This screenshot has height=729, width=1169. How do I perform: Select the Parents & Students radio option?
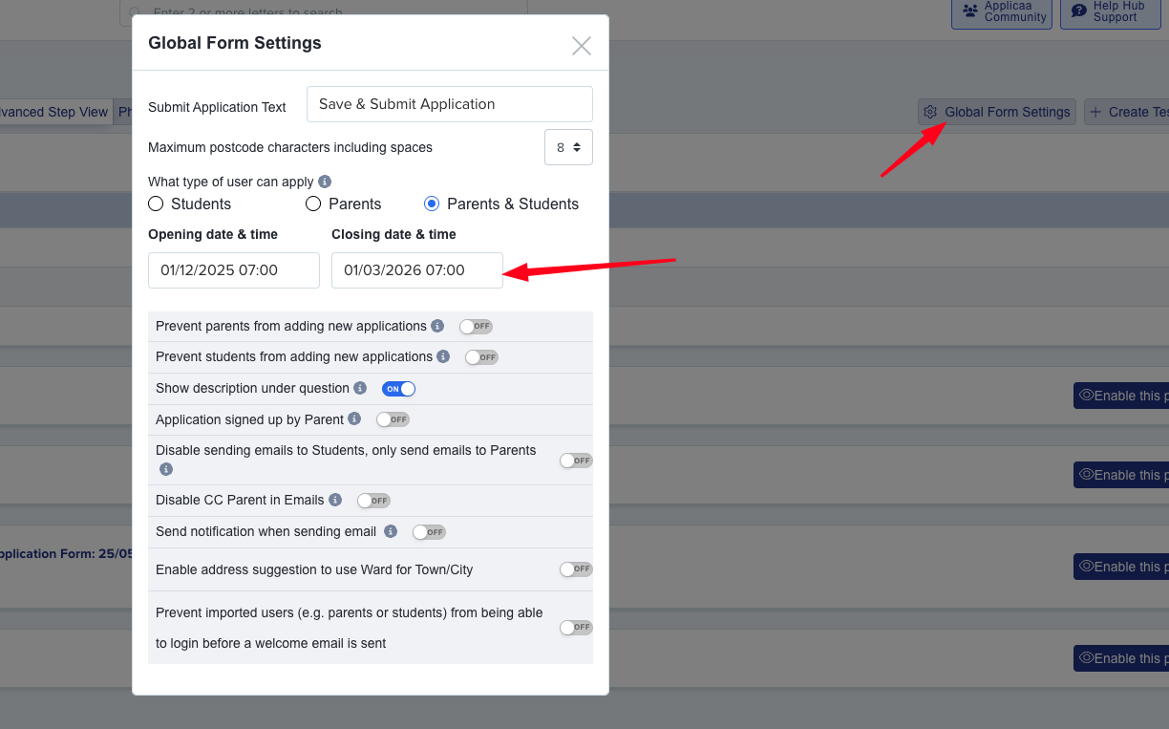coord(432,204)
